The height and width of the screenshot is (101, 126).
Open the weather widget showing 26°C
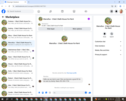98,99
